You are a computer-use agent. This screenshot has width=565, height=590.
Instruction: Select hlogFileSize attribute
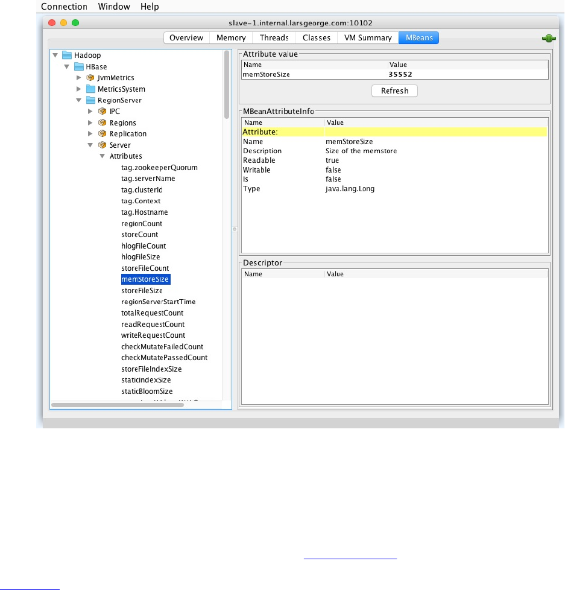[x=140, y=256]
